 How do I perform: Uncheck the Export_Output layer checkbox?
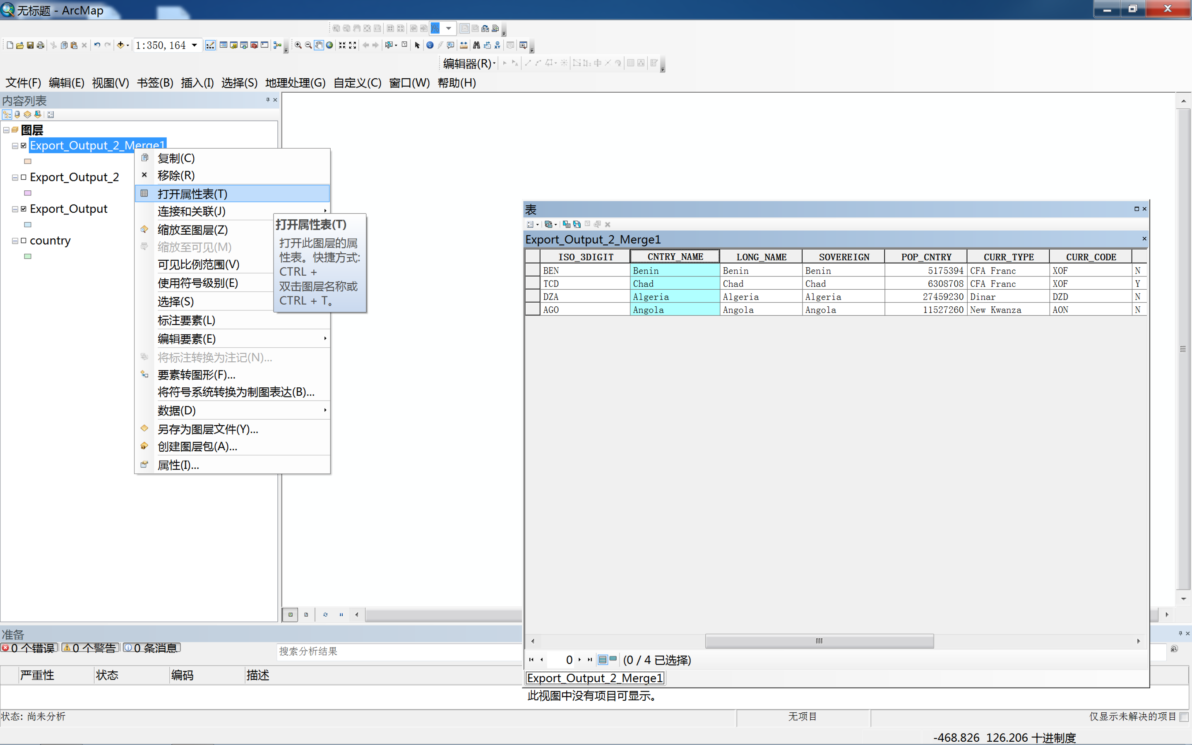[x=23, y=209]
